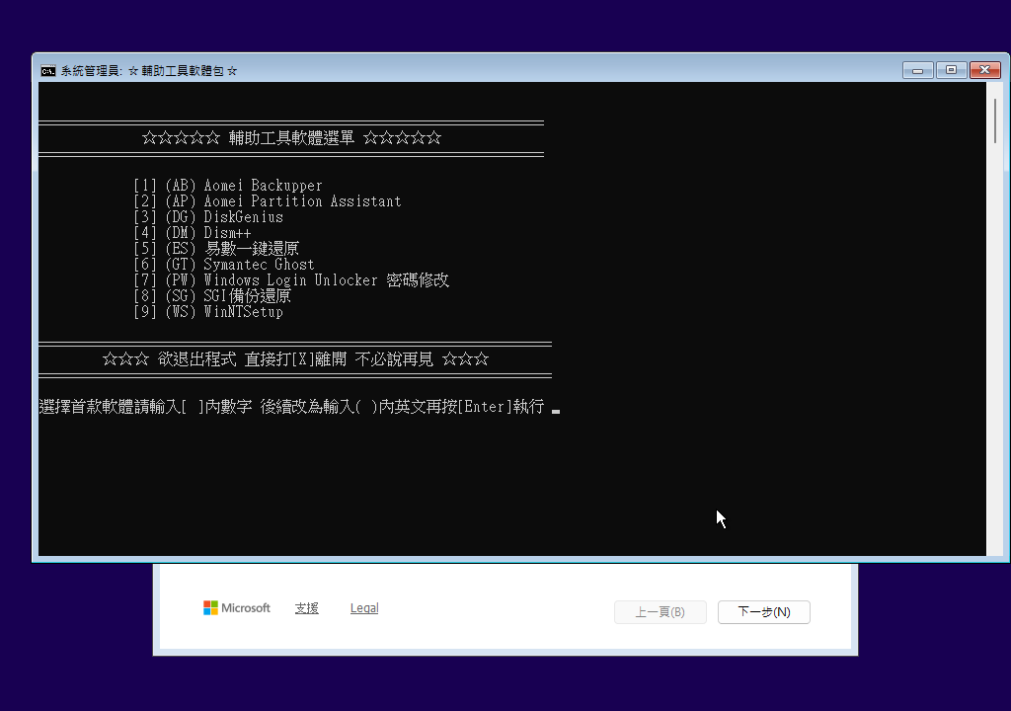
Task: Select the [2] (AP) Aomei Partition Assistant line
Action: 268,201
